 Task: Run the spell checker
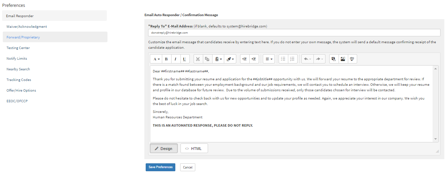pos(352,59)
